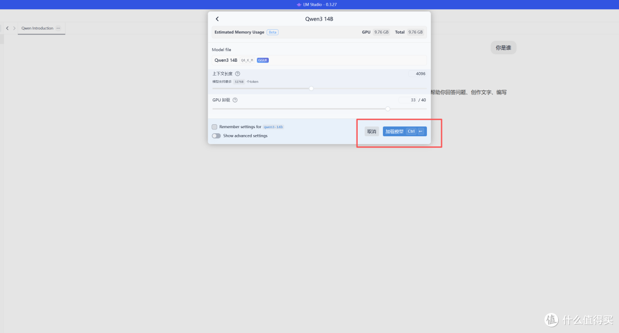This screenshot has height=333, width=619.
Task: Click the GGUF format badge
Action: [x=263, y=60]
